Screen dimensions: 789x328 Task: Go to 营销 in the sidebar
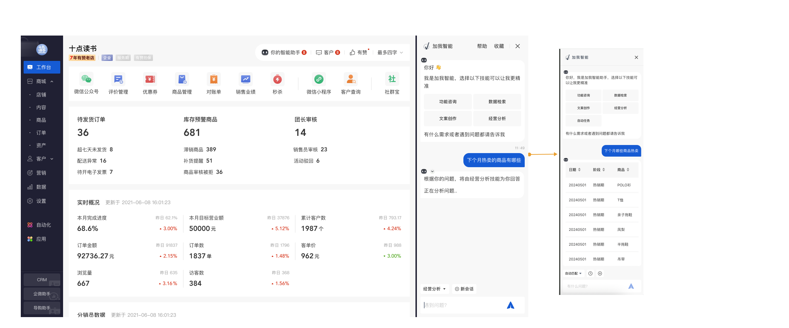pos(41,173)
